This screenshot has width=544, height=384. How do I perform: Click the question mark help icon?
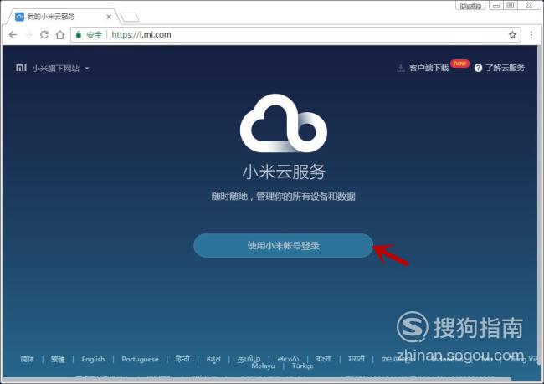478,68
